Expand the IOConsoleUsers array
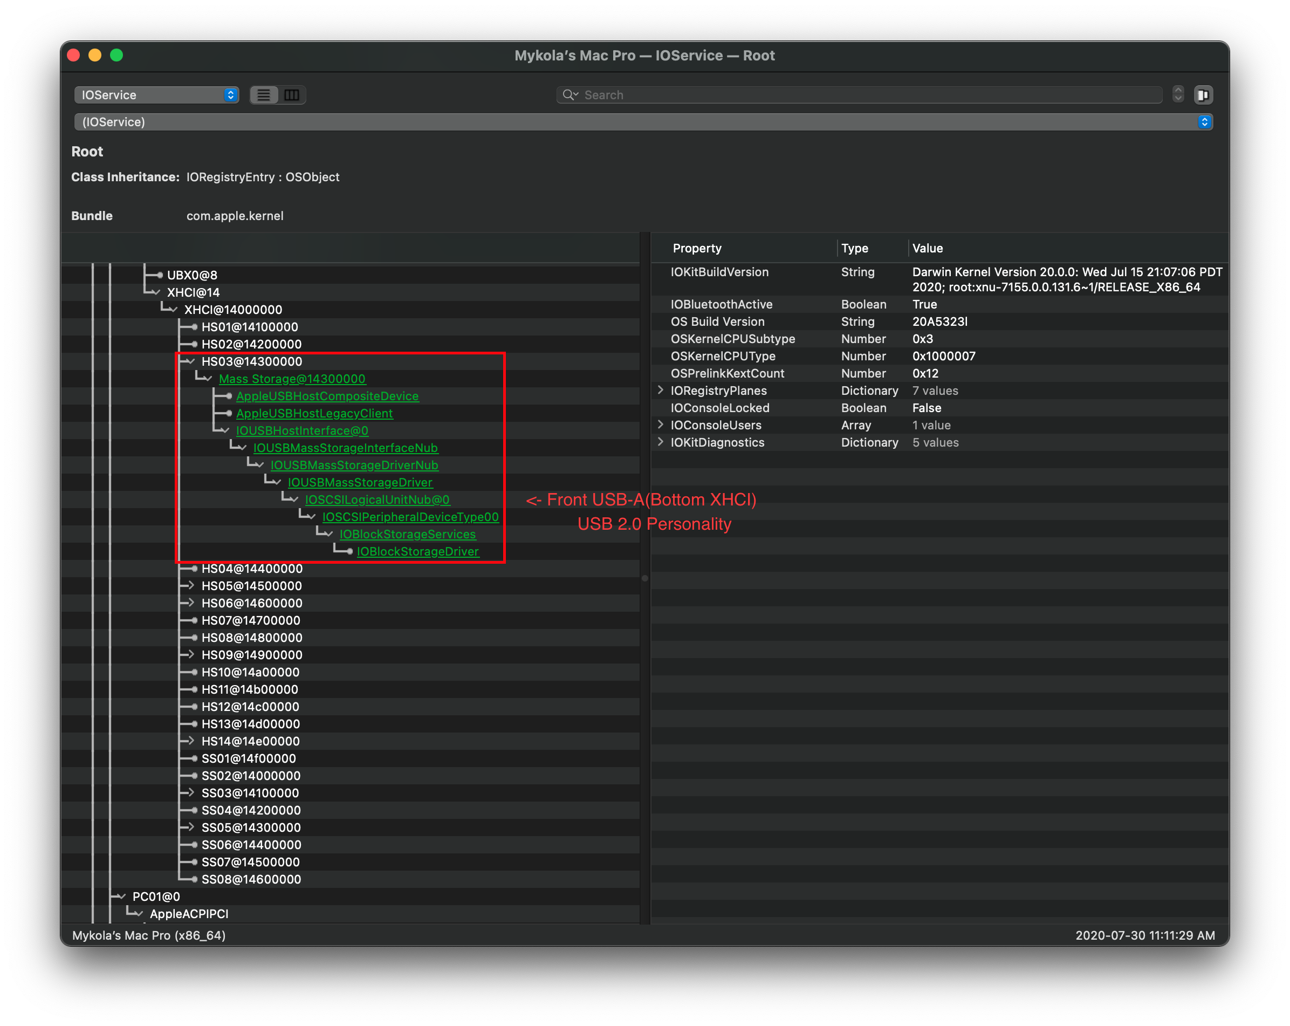1290x1026 pixels. (x=661, y=425)
